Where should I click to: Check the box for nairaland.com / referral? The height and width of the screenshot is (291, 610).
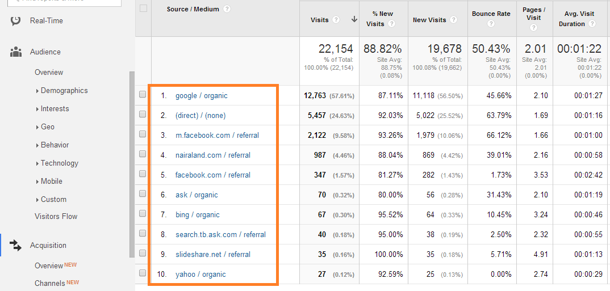(143, 154)
